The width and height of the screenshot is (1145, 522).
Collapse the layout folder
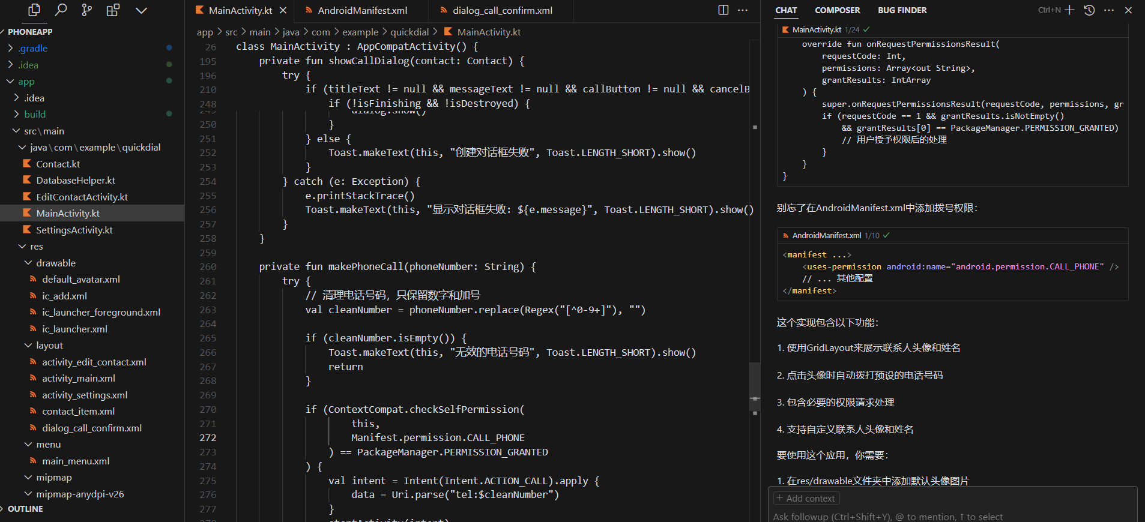tap(49, 346)
